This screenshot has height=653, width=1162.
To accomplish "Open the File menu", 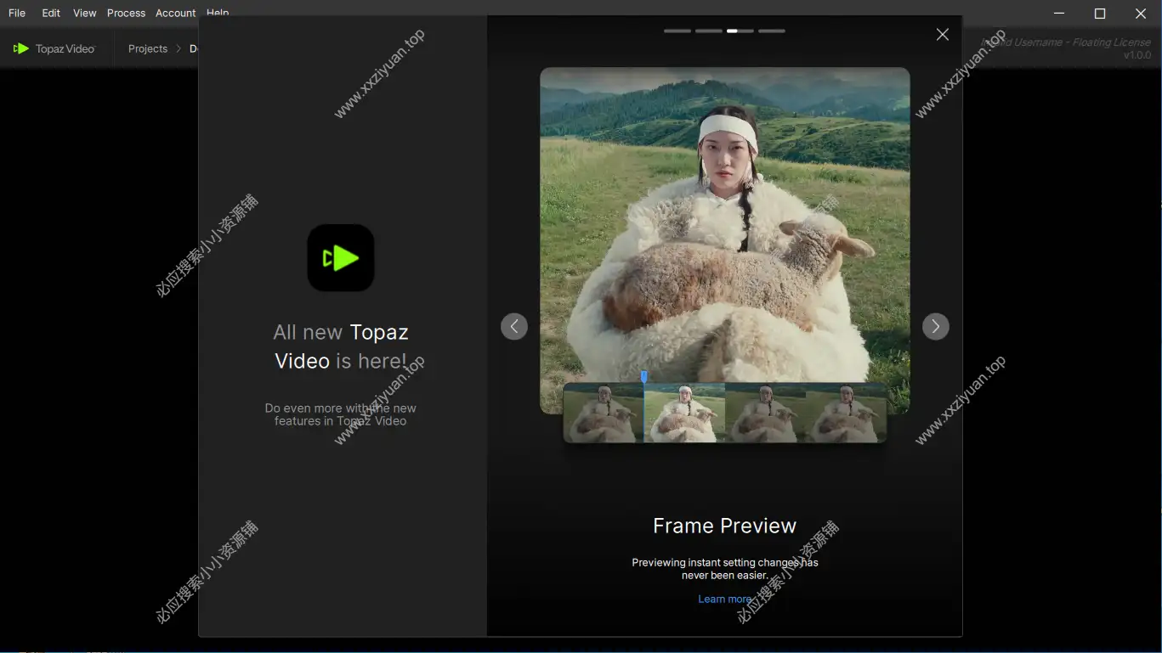I will tap(16, 13).
